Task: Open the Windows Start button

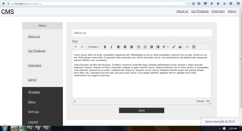Action: 5,128
